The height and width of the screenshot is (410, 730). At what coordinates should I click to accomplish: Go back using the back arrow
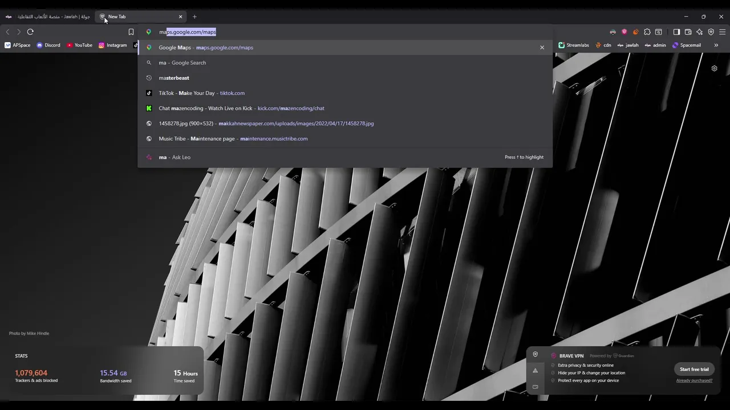pos(7,32)
